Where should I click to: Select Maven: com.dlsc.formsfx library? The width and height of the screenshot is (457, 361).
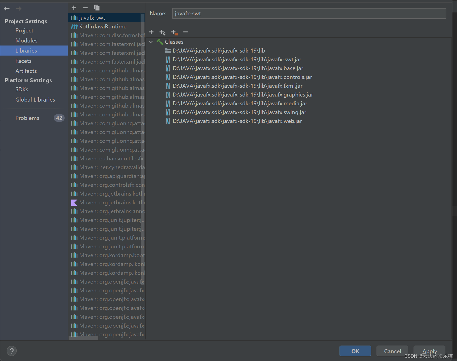106,35
